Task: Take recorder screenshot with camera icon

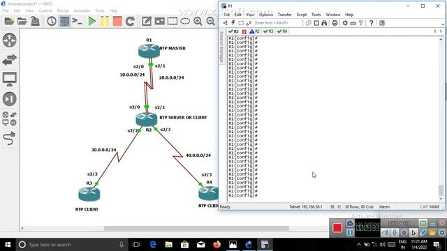Action: pyautogui.click(x=350, y=223)
